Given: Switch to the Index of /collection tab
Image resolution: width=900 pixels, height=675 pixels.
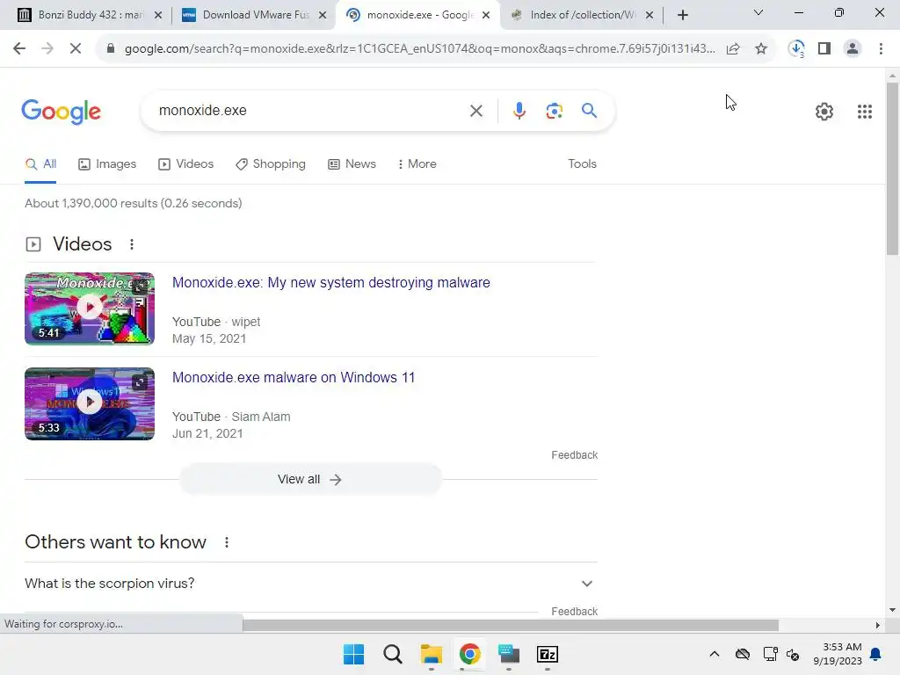Looking at the screenshot, I should [x=582, y=15].
